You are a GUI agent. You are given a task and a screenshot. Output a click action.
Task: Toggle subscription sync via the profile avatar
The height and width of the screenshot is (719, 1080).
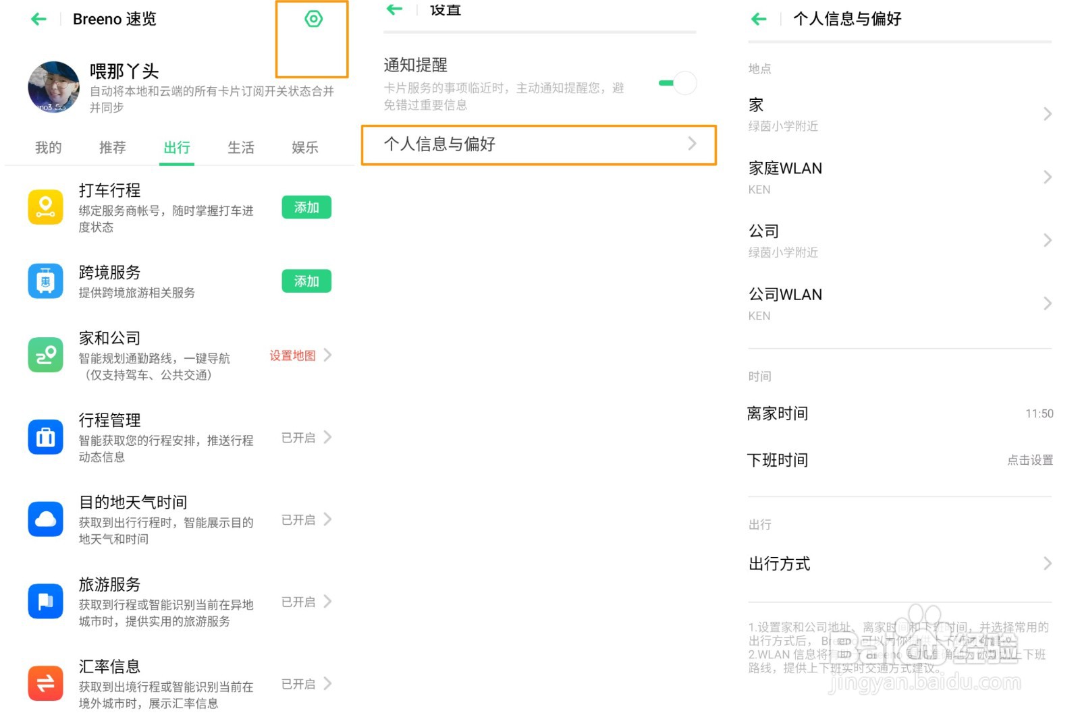[x=53, y=86]
